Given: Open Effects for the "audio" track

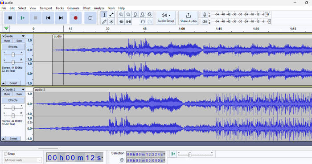Looking at the screenshot, I should pyautogui.click(x=13, y=47).
